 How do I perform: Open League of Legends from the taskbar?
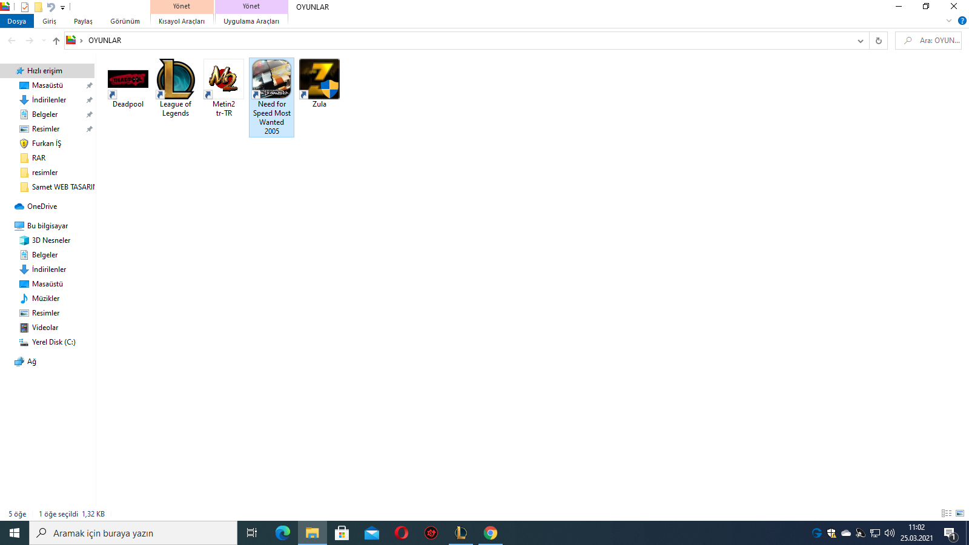(461, 533)
